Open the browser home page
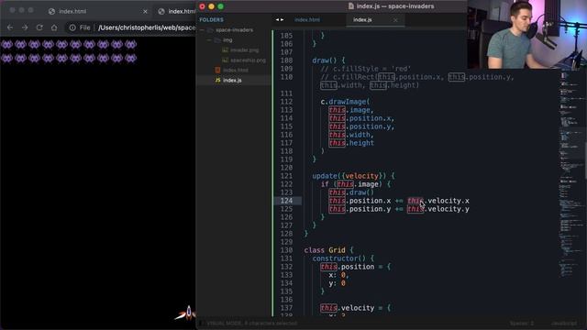 (54, 27)
